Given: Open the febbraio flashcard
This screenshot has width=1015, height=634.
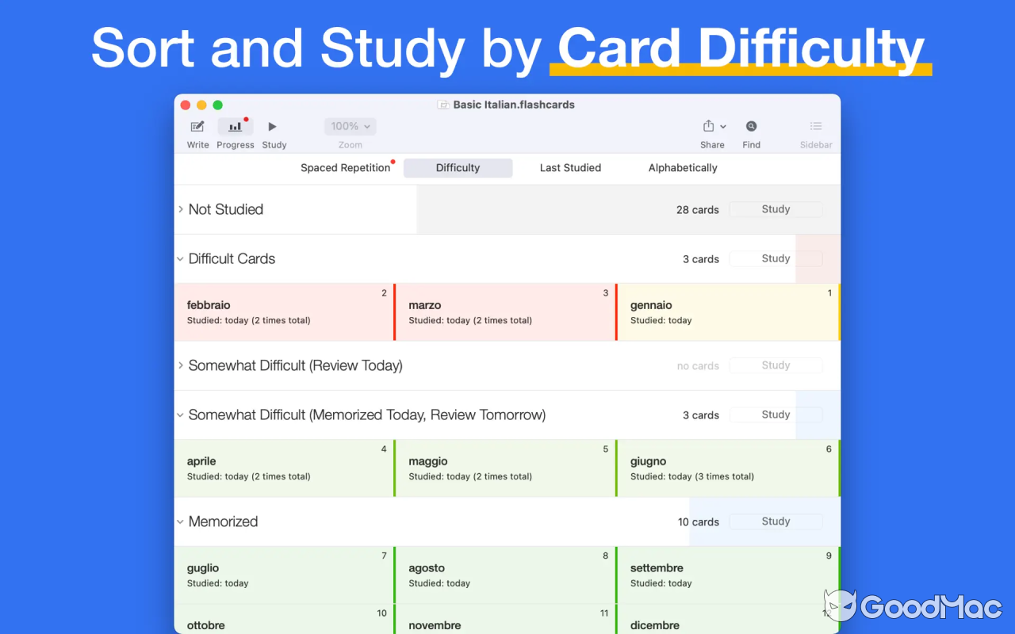Looking at the screenshot, I should click(284, 311).
